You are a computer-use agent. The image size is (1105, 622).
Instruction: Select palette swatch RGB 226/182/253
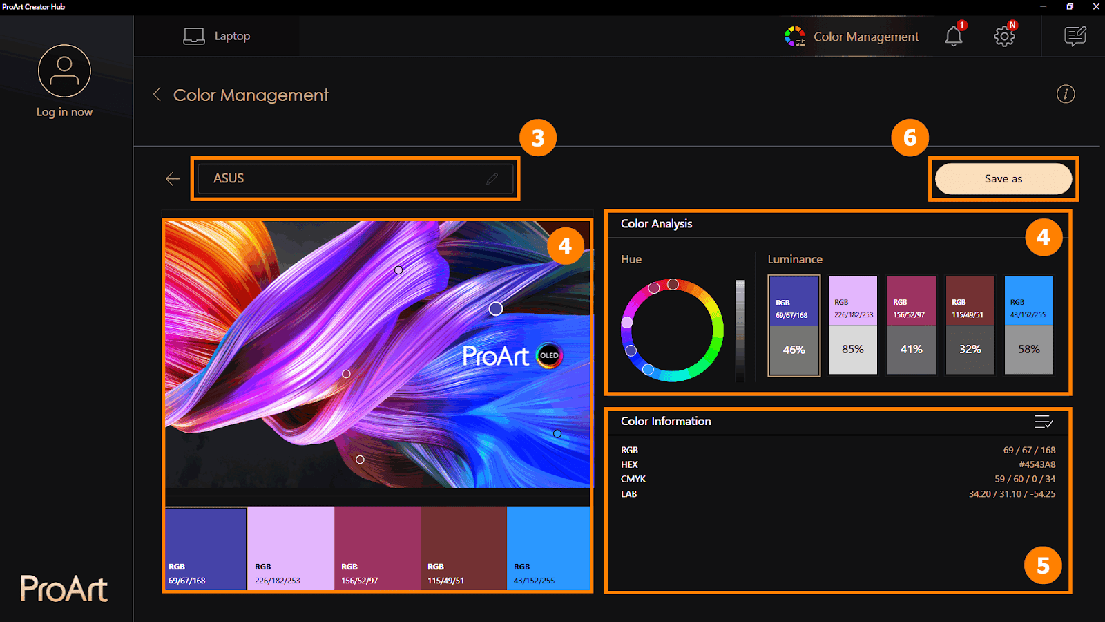point(291,549)
